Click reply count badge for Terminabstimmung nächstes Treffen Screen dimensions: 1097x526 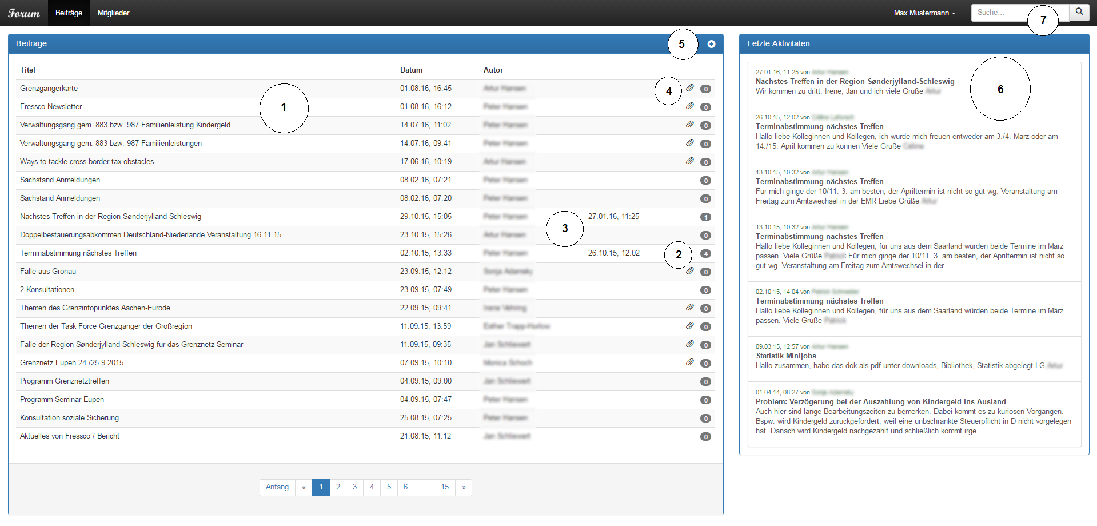point(706,254)
